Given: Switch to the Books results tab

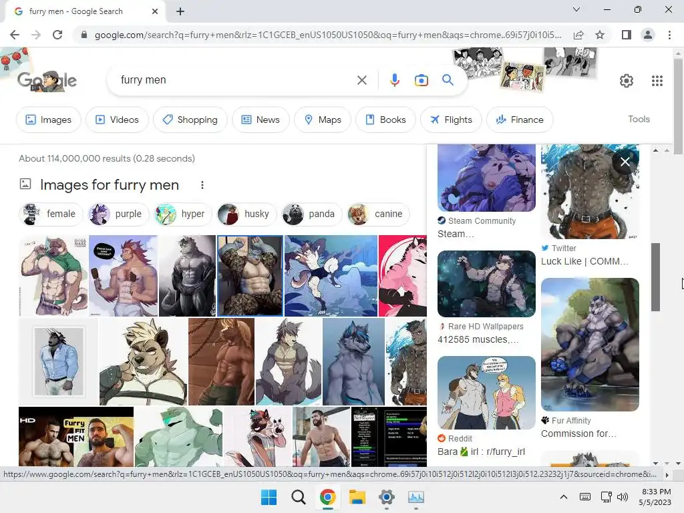Looking at the screenshot, I should pyautogui.click(x=385, y=120).
